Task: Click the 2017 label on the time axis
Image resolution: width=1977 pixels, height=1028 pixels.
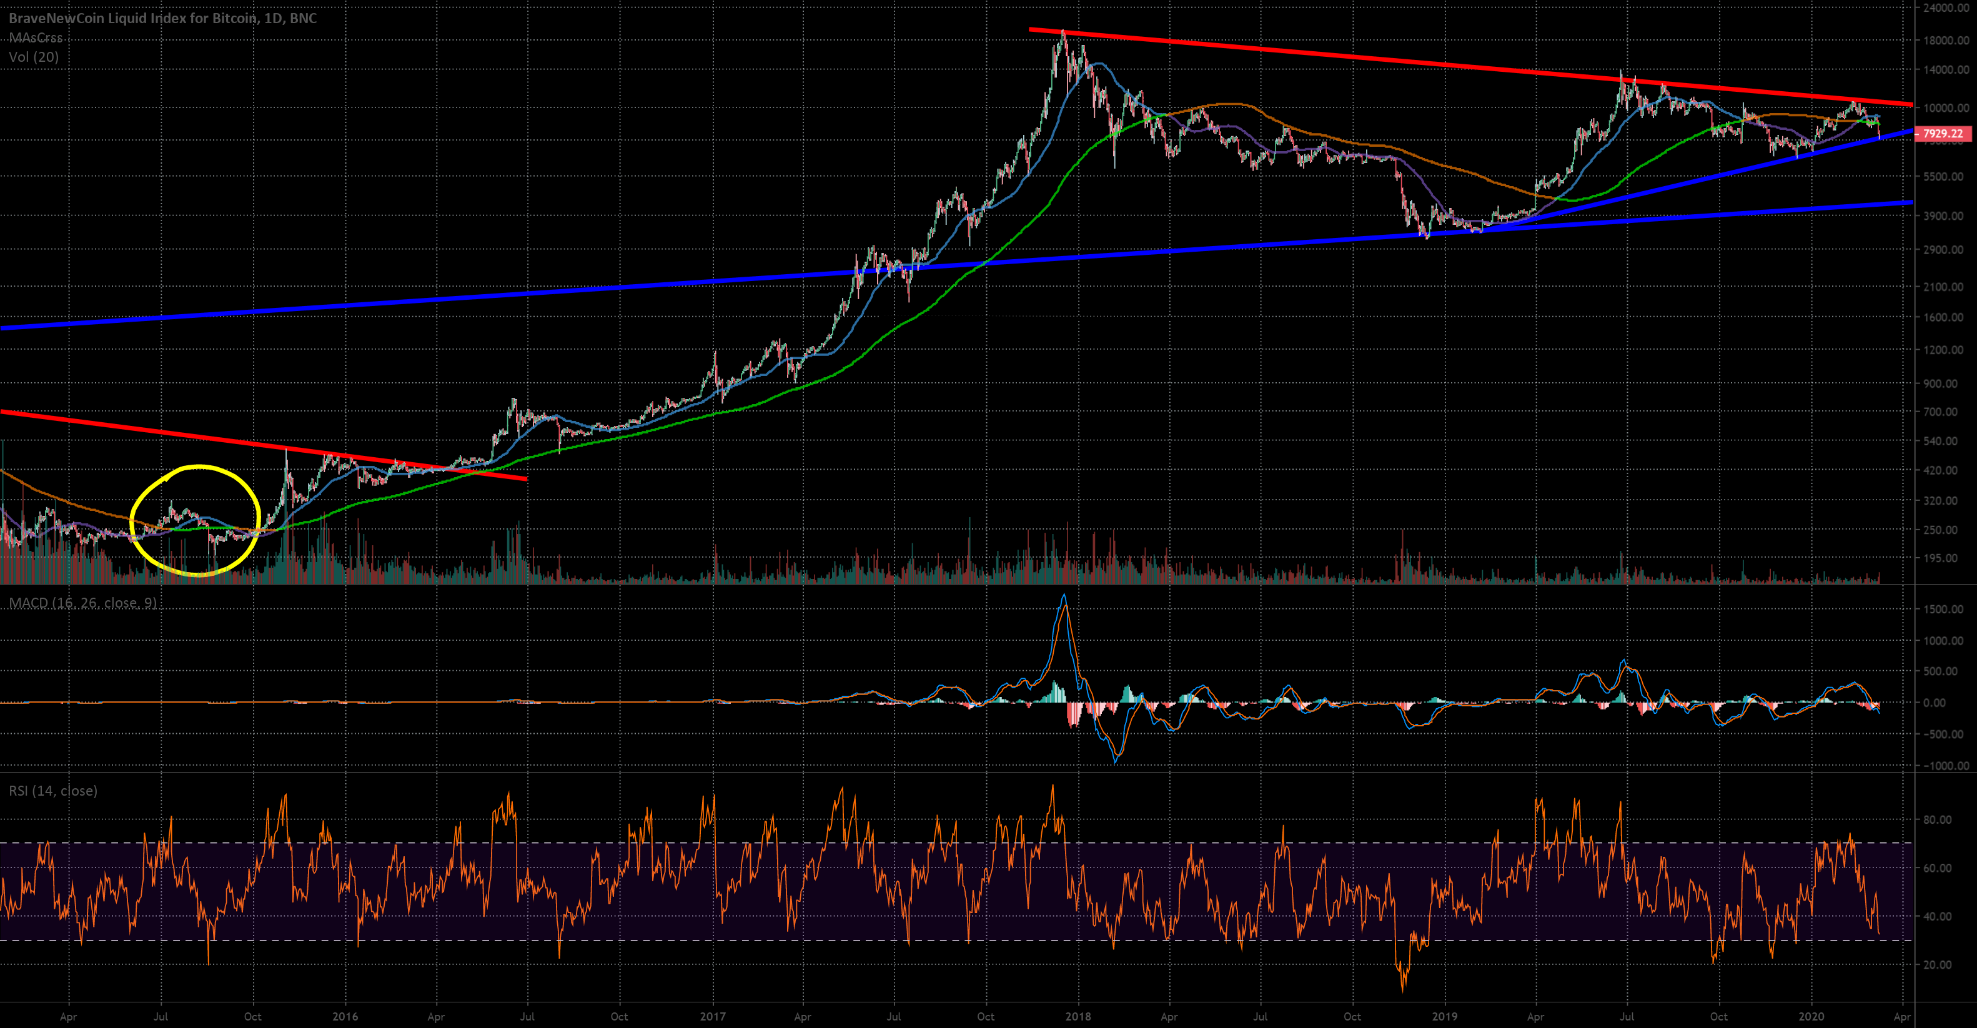Action: click(713, 1017)
